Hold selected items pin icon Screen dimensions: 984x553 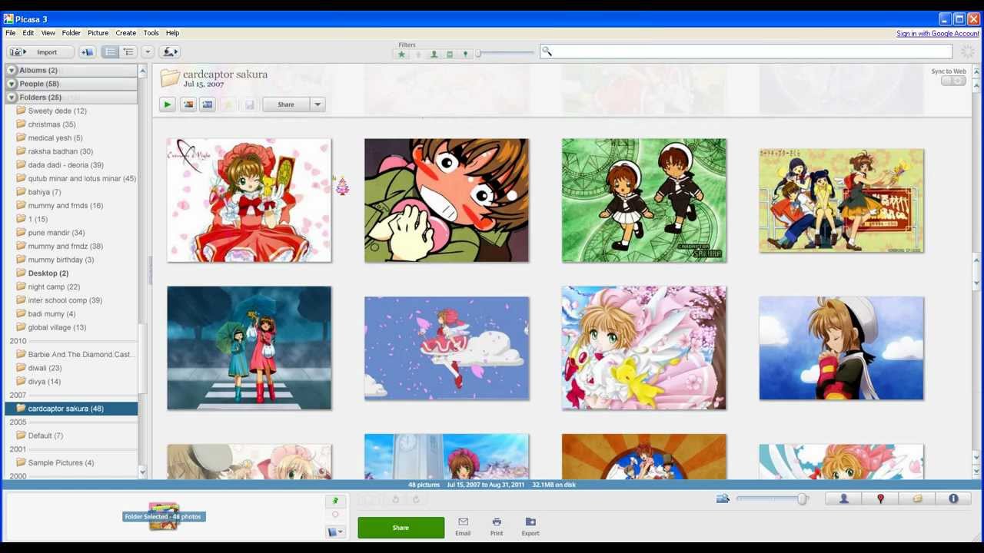click(335, 501)
